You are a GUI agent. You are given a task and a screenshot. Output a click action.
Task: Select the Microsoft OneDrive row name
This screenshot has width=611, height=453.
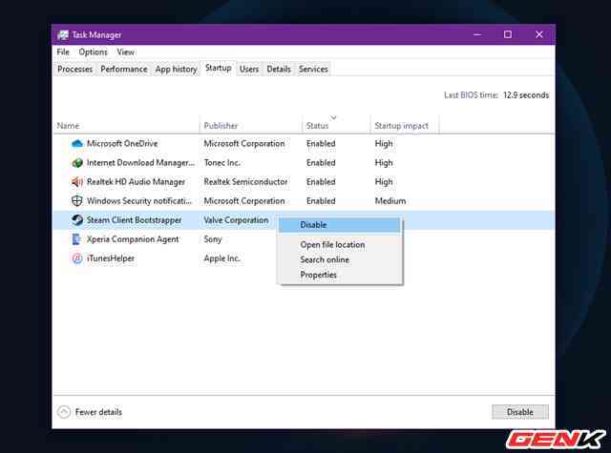(x=122, y=144)
